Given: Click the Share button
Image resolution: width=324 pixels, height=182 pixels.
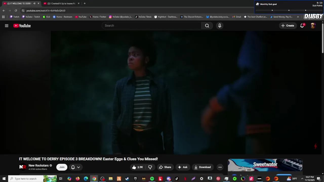Looking at the screenshot, I should click(x=165, y=167).
